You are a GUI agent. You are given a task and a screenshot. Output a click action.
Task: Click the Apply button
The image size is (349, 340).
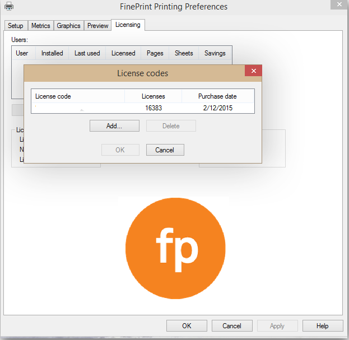(277, 326)
